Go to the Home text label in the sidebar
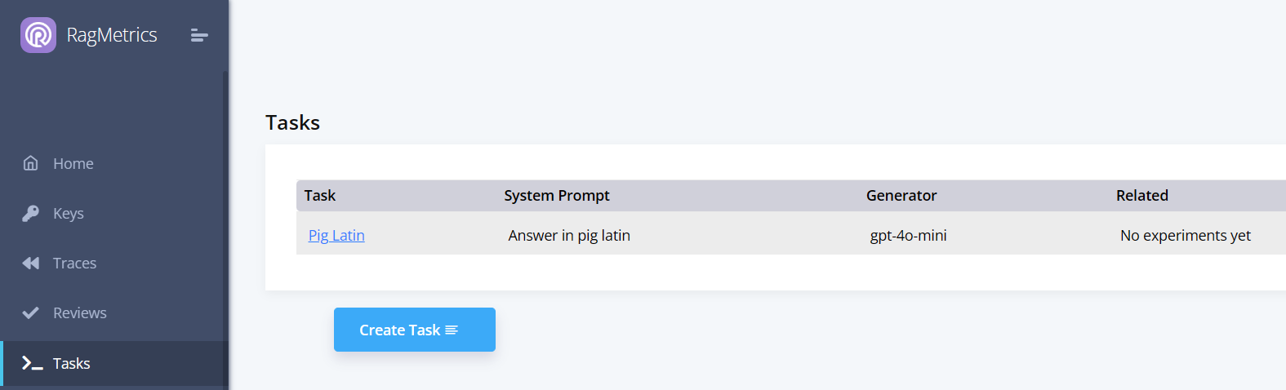The height and width of the screenshot is (390, 1286). click(x=73, y=163)
